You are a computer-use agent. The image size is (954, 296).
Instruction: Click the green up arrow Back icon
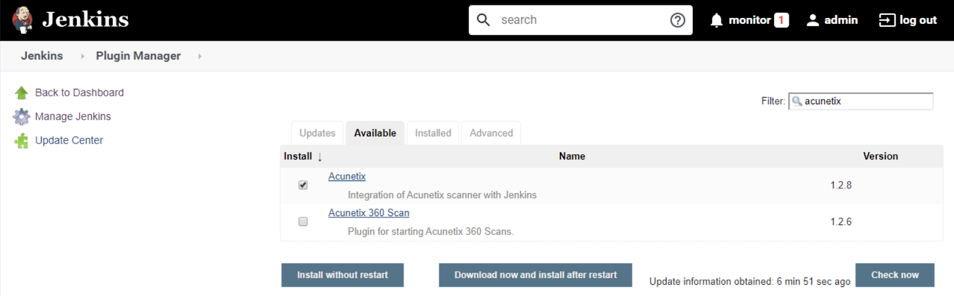coord(21,92)
